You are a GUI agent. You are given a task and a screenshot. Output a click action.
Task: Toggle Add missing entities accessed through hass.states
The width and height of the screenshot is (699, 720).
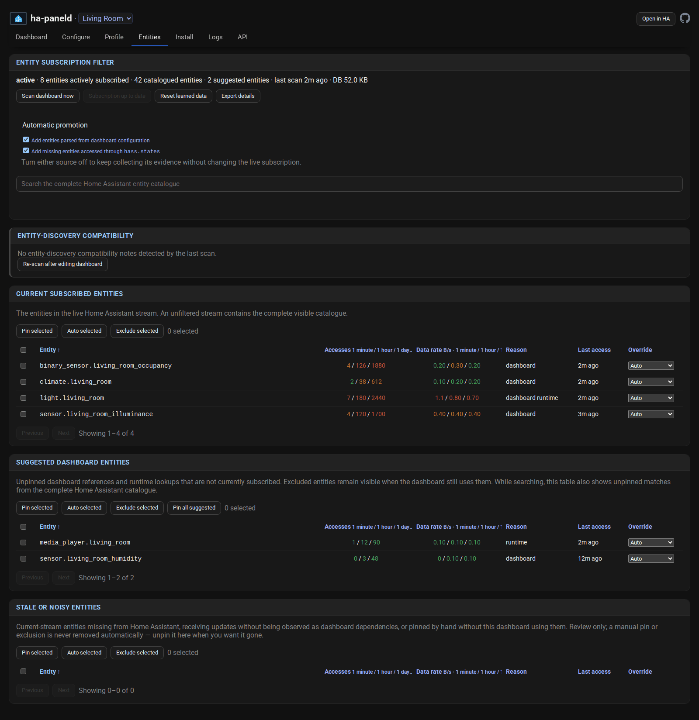pyautogui.click(x=26, y=151)
